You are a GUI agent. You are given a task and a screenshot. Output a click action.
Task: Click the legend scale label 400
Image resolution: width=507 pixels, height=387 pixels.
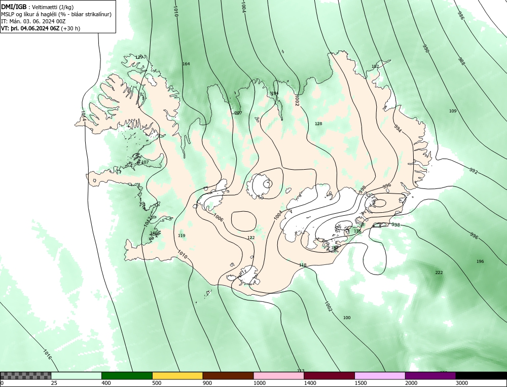106,383
